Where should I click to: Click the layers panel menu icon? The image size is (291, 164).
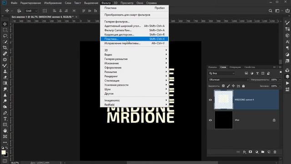click(x=280, y=67)
